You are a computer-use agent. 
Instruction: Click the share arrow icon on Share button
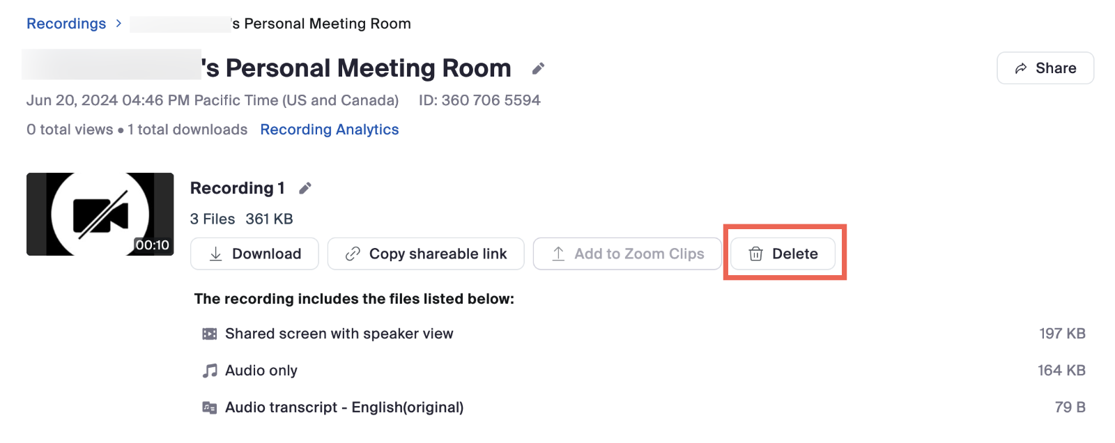point(1022,68)
